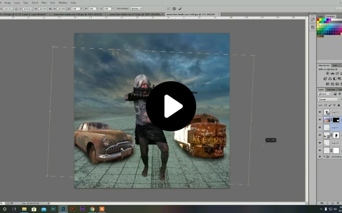Lock transparent pixels icon in Layers panel

325,105
